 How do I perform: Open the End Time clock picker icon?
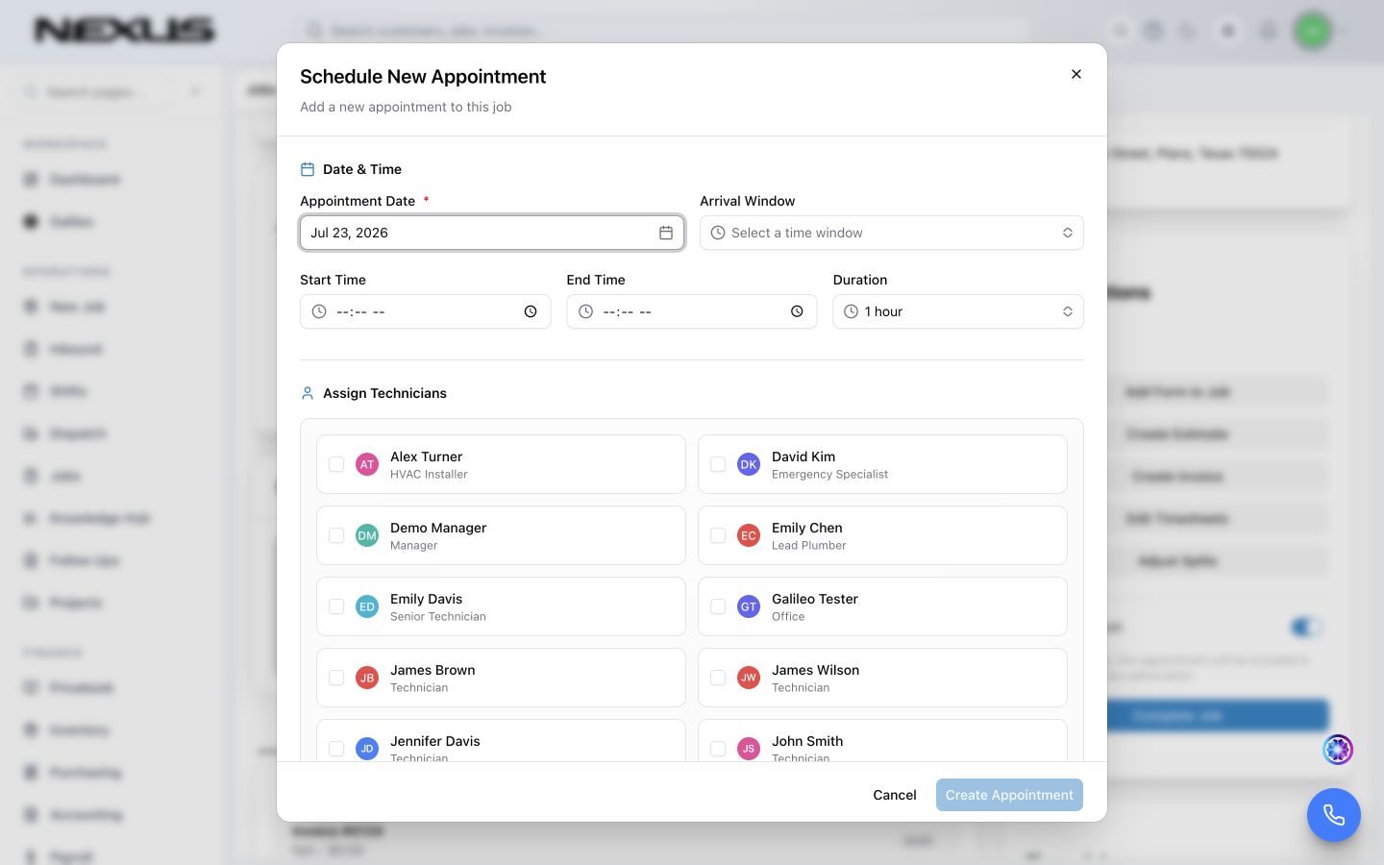tap(797, 311)
